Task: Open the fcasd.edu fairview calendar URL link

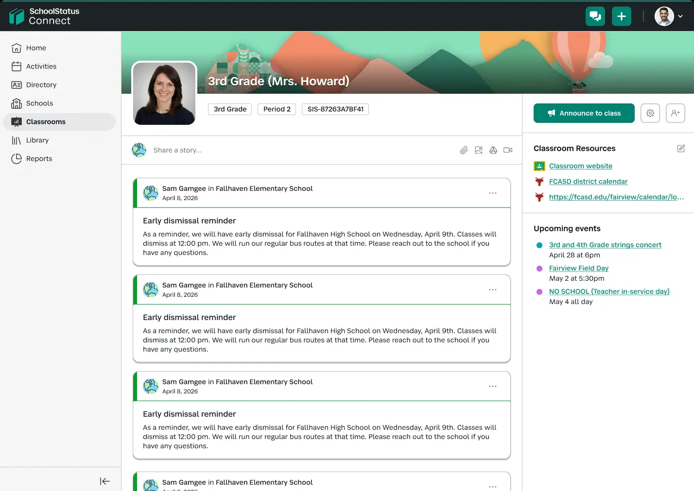Action: pos(616,197)
